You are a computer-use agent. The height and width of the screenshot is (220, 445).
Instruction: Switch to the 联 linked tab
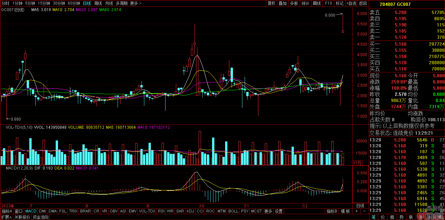[x=411, y=217]
